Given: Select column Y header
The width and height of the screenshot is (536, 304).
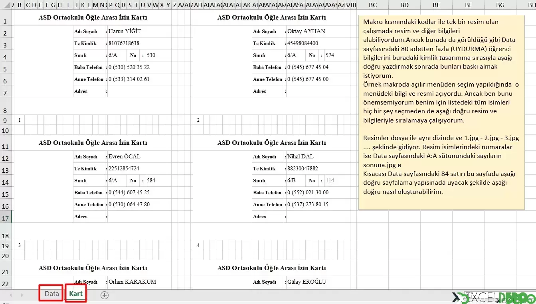Looking at the screenshot, I should click(168, 5).
